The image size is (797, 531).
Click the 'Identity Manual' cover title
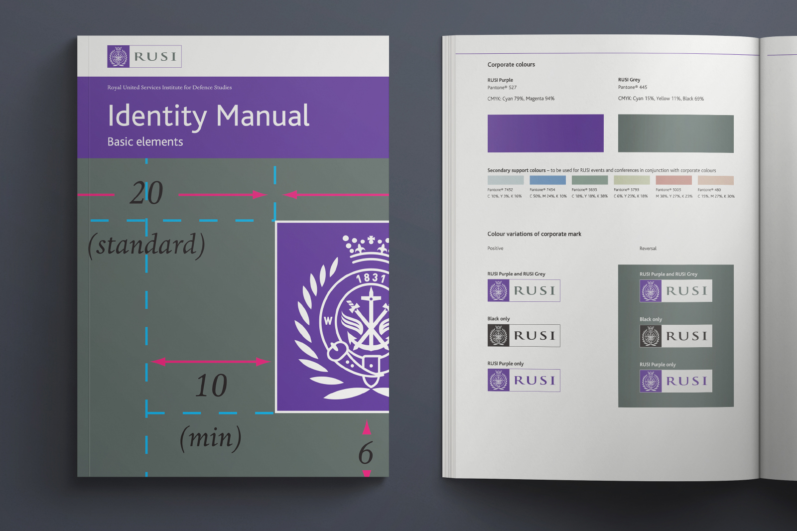(x=208, y=116)
